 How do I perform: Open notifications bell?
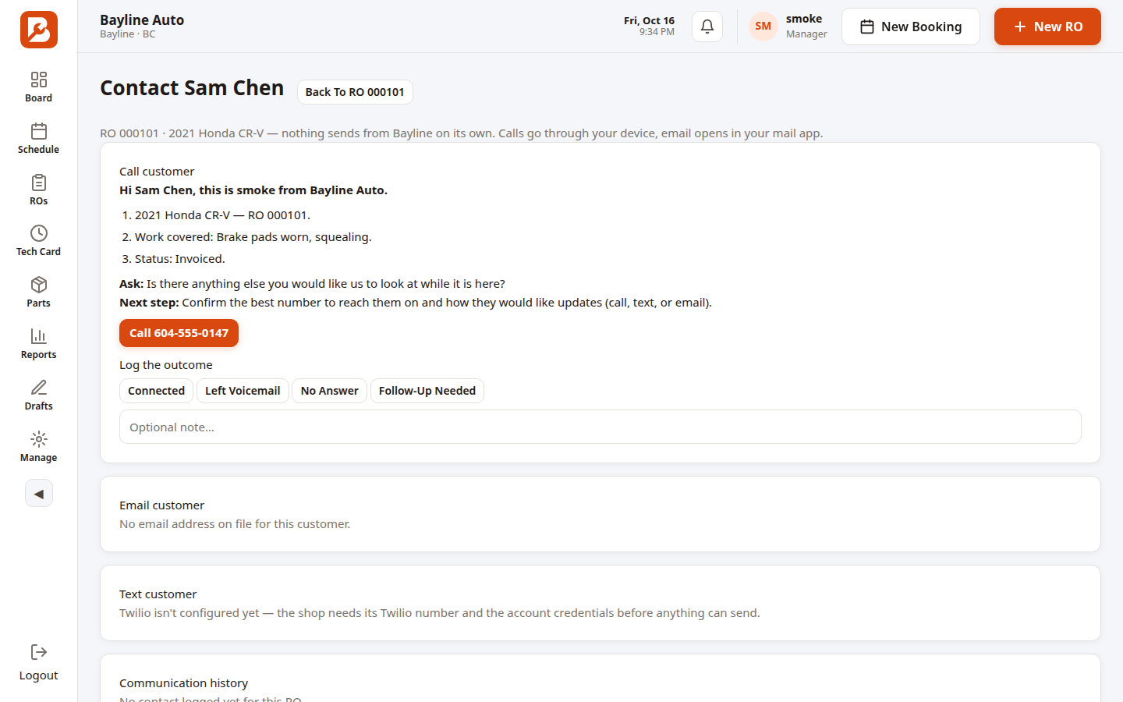(x=707, y=27)
